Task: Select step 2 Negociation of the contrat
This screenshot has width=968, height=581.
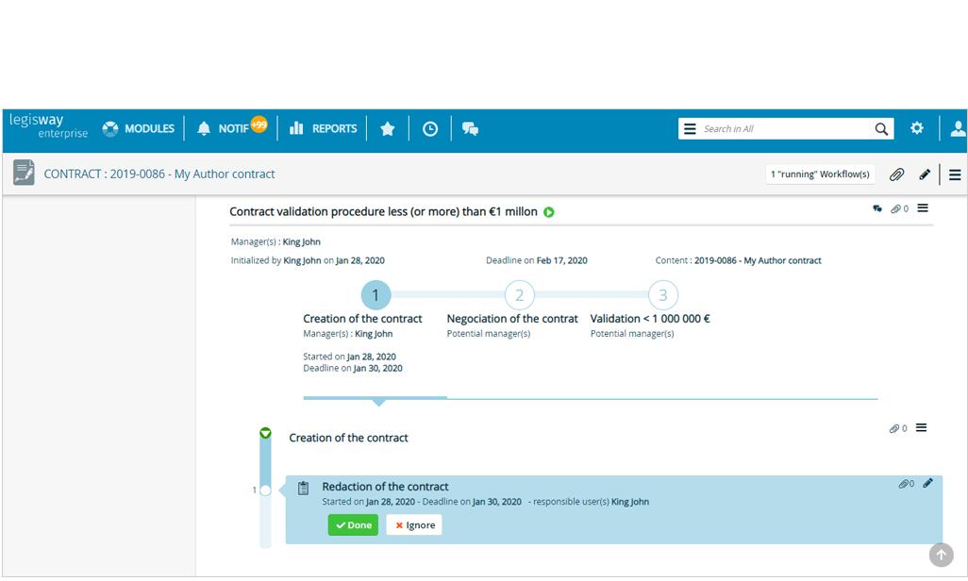Action: (519, 295)
